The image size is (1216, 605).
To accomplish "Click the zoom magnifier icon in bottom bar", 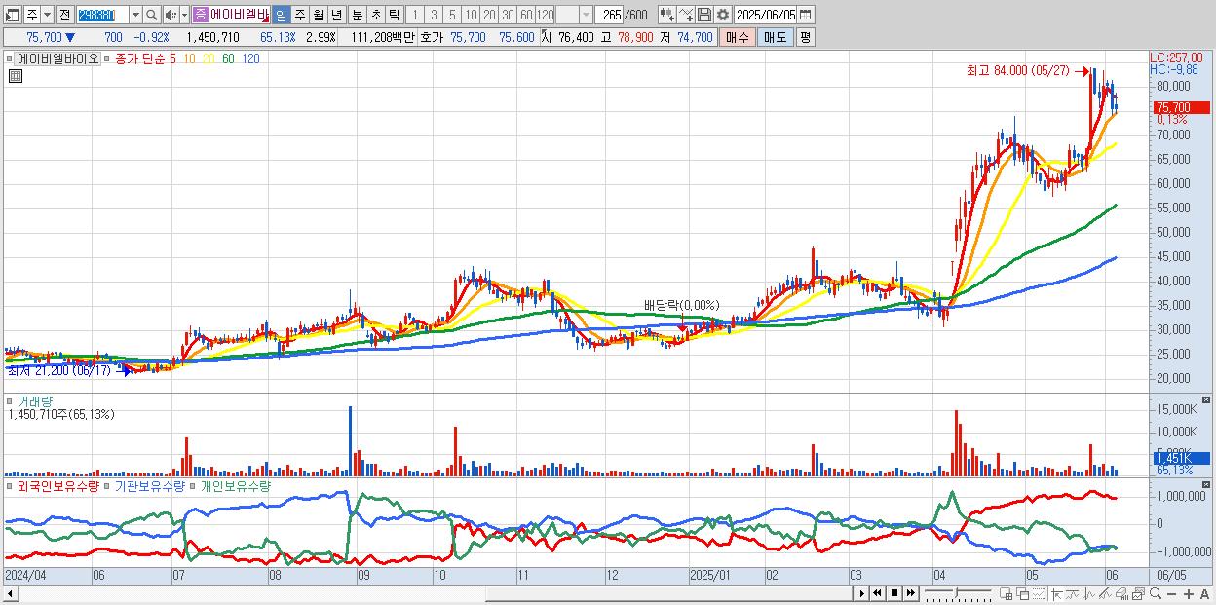I will click(1156, 593).
